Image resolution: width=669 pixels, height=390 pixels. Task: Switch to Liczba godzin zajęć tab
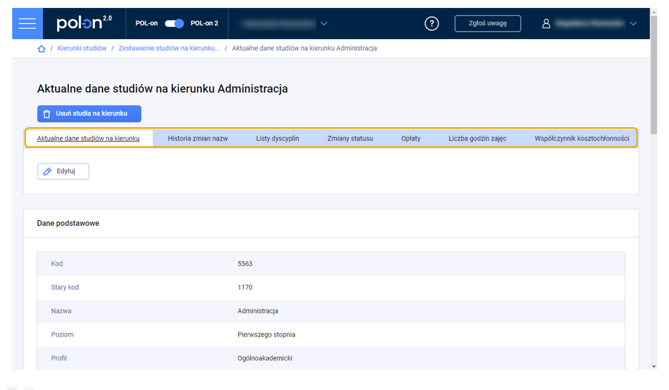coord(477,138)
